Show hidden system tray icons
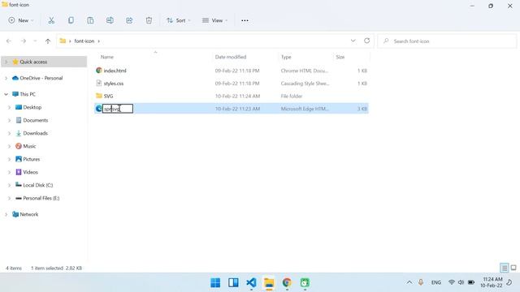Viewport: 520px width, 292px height. (409, 282)
